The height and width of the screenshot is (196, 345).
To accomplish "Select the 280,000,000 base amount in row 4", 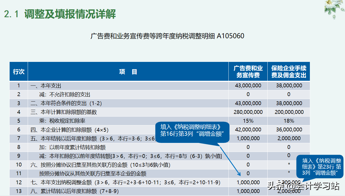I will 248,112.
